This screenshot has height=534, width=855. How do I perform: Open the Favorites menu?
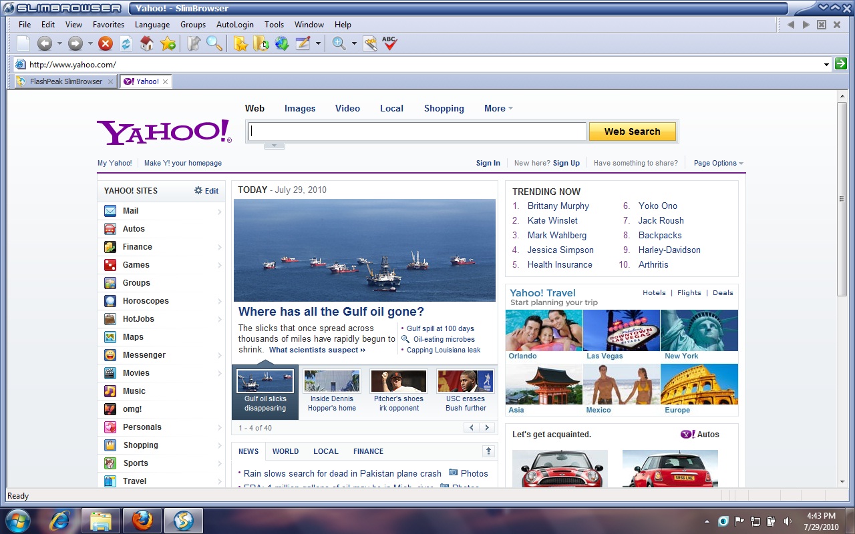[108, 25]
